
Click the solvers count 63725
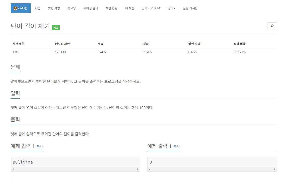(x=192, y=52)
